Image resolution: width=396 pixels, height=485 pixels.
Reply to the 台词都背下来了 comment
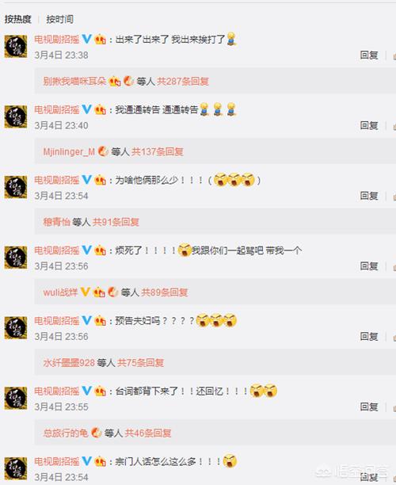[369, 407]
